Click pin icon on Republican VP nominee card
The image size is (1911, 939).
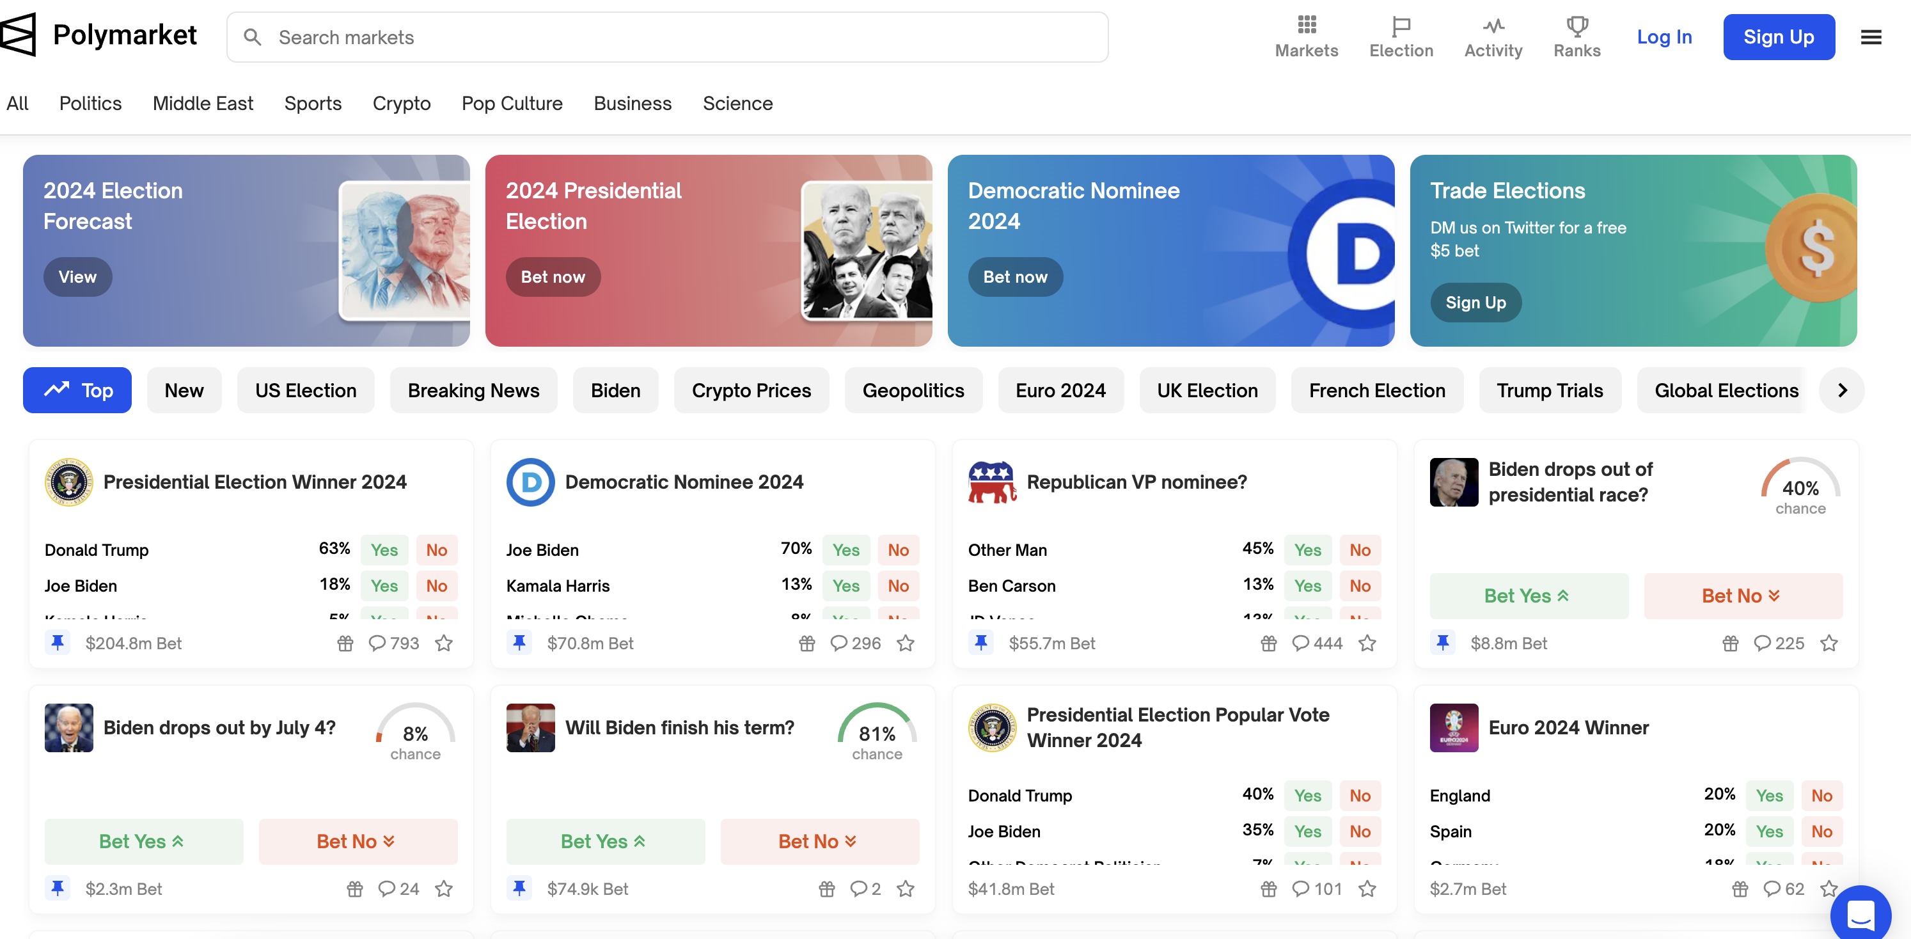click(x=982, y=642)
